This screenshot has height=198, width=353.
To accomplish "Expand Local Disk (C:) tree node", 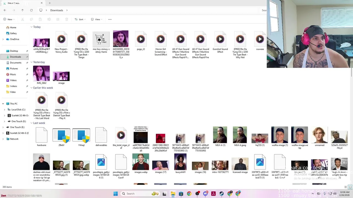I will pyautogui.click(x=4, y=109).
